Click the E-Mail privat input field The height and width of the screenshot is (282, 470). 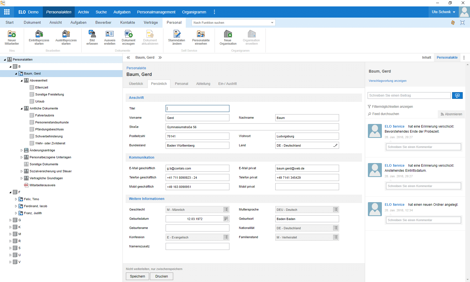pyautogui.click(x=307, y=168)
